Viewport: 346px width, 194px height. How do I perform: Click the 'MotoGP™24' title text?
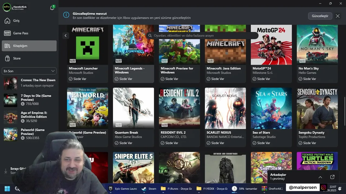[262, 68]
